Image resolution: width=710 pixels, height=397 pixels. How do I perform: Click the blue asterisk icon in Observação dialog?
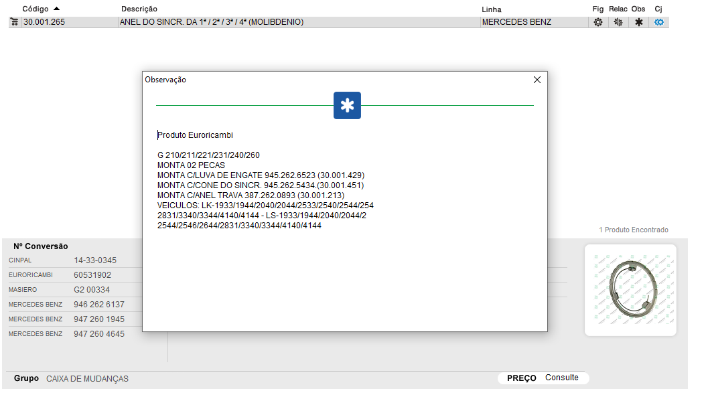pos(347,106)
